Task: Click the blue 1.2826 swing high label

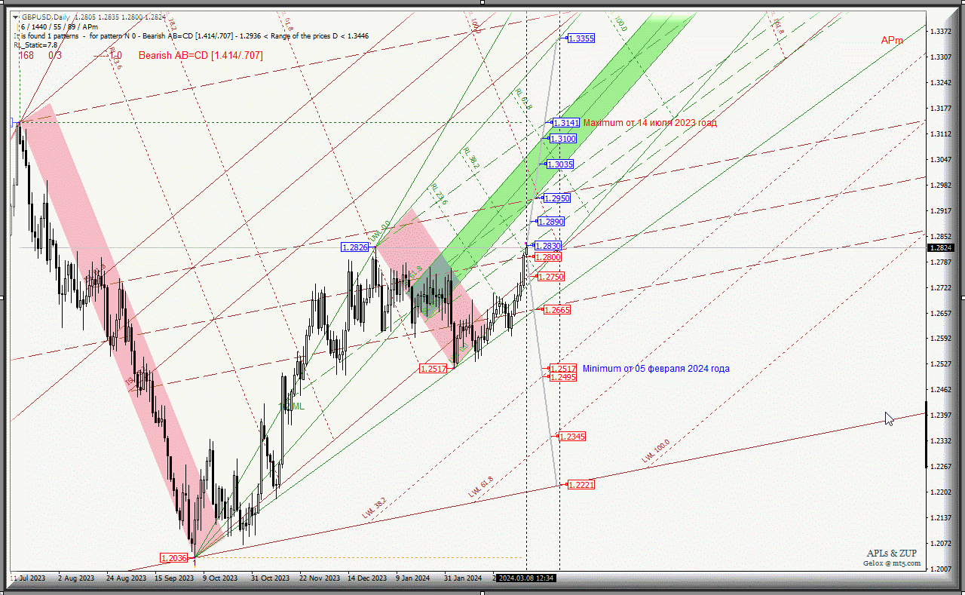Action: (x=354, y=247)
